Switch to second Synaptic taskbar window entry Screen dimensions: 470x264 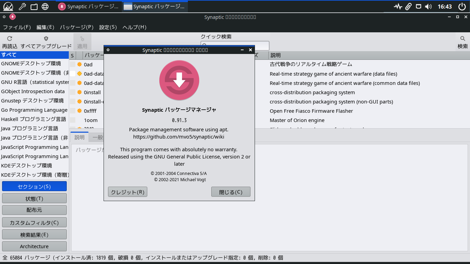click(155, 6)
